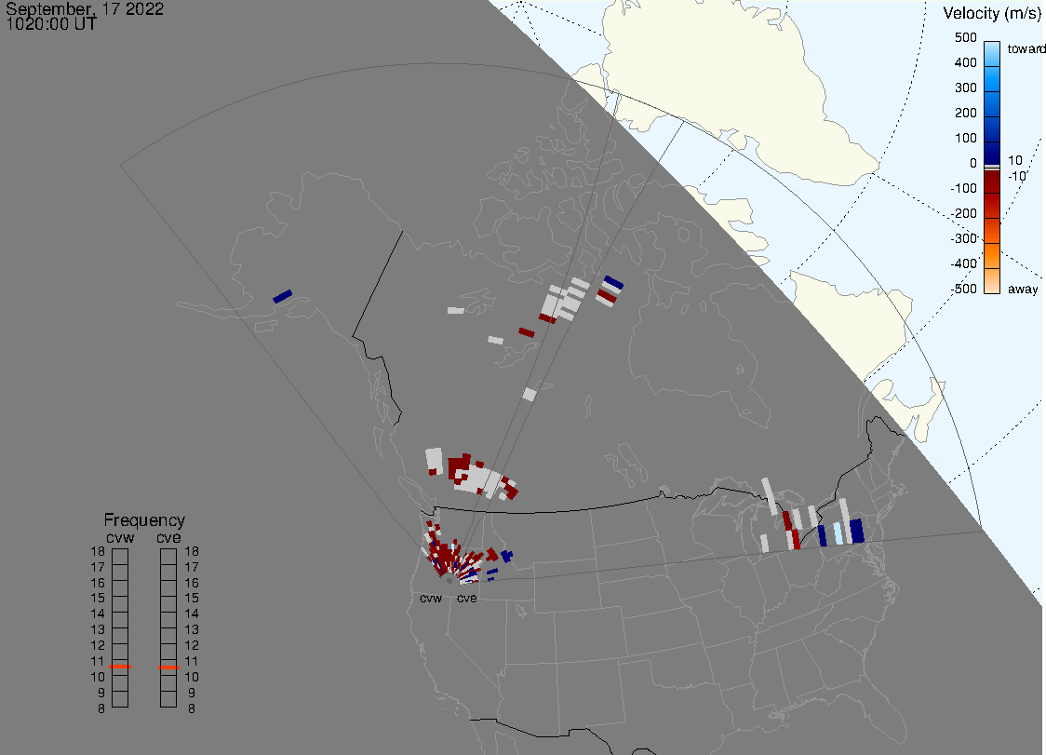Screen dimensions: 1046x755
Task: Click the red frequency marker on the cve bar
Action: click(x=168, y=667)
